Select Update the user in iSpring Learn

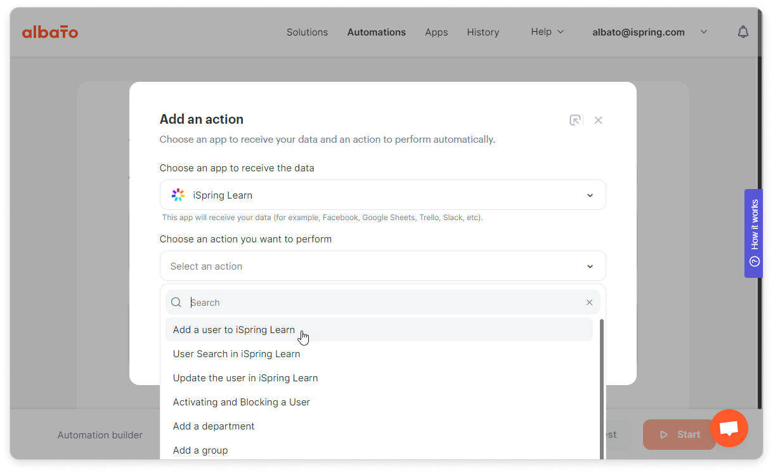[x=379, y=378]
